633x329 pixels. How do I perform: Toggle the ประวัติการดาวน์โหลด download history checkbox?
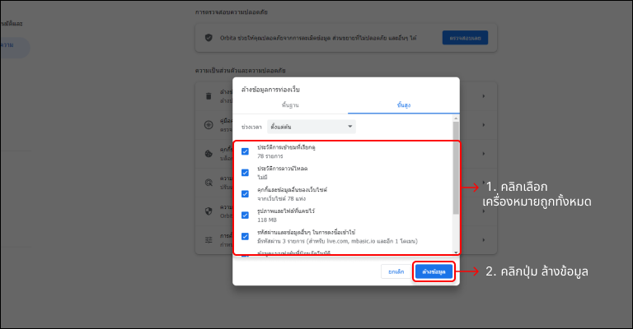[245, 173]
